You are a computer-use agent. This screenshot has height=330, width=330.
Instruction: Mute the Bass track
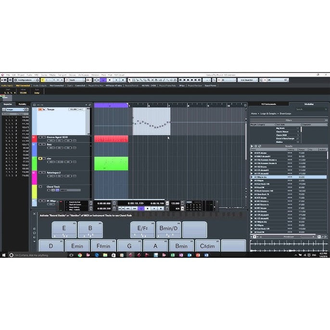click(x=40, y=144)
